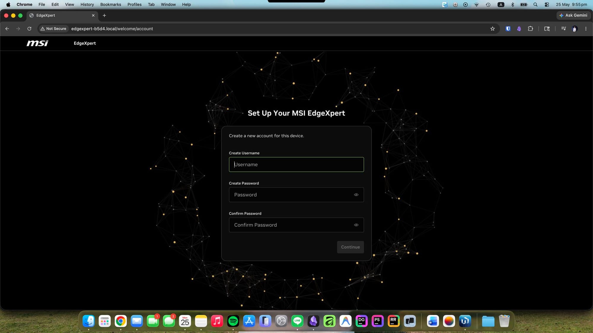Open the Window menu
The image size is (593, 333).
click(x=168, y=4)
